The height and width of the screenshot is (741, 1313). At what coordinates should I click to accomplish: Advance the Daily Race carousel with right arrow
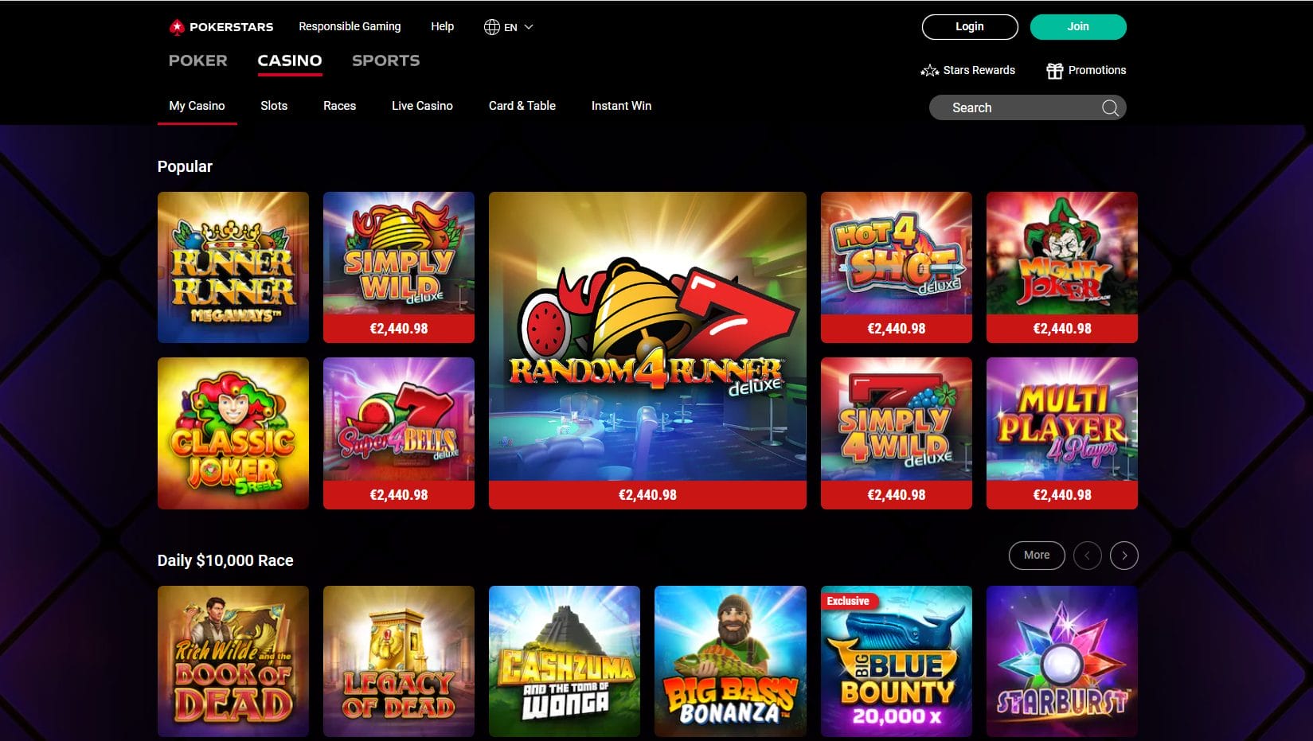1124,556
